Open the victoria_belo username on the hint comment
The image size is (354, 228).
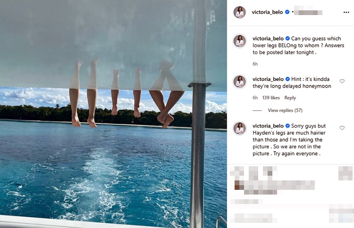tap(268, 79)
